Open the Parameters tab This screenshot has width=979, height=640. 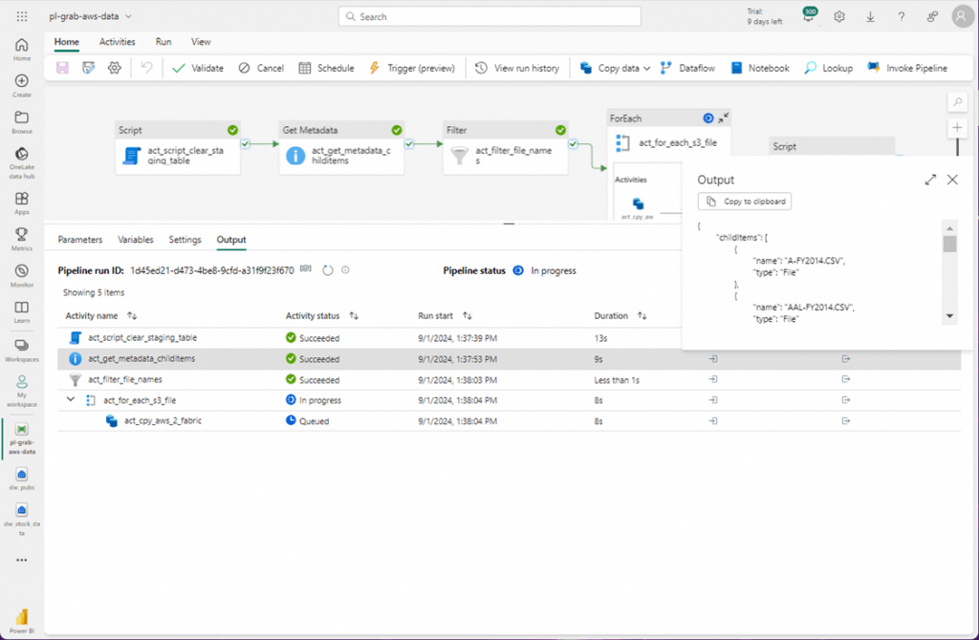(x=80, y=240)
